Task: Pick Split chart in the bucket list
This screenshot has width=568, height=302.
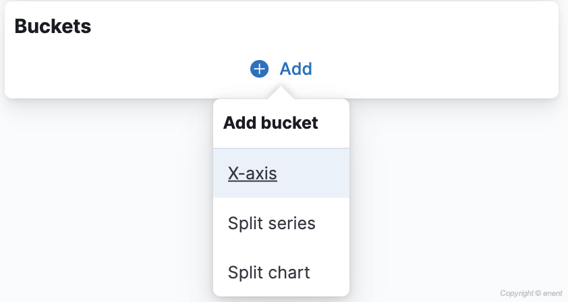Action: (x=281, y=272)
